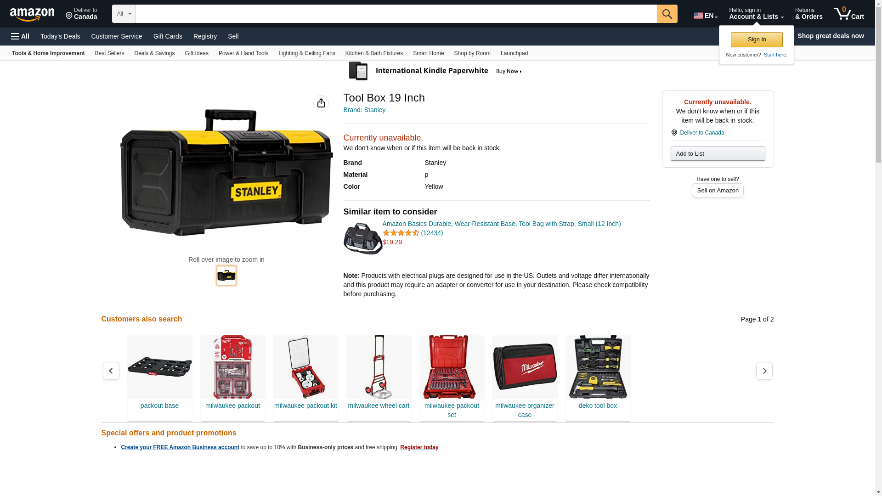Expand the Account & Lists menu
882x496 pixels.
tap(756, 14)
